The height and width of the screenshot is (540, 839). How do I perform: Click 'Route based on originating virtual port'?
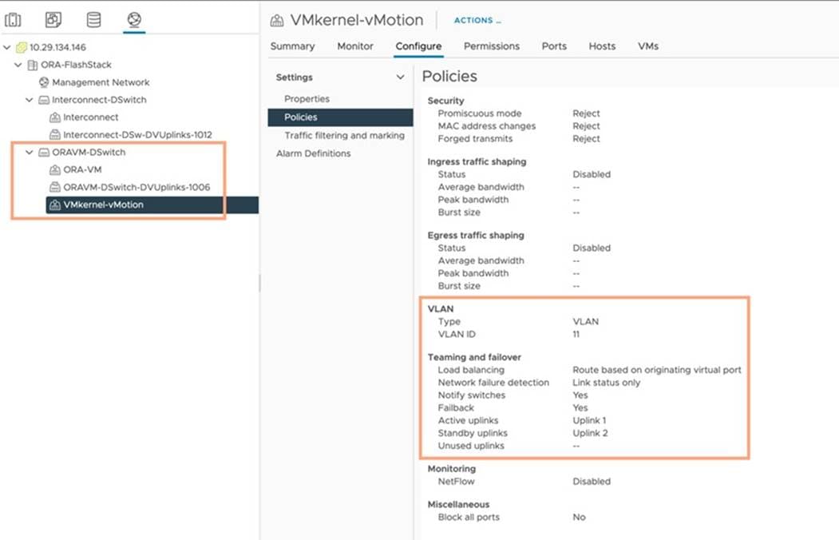(x=657, y=370)
